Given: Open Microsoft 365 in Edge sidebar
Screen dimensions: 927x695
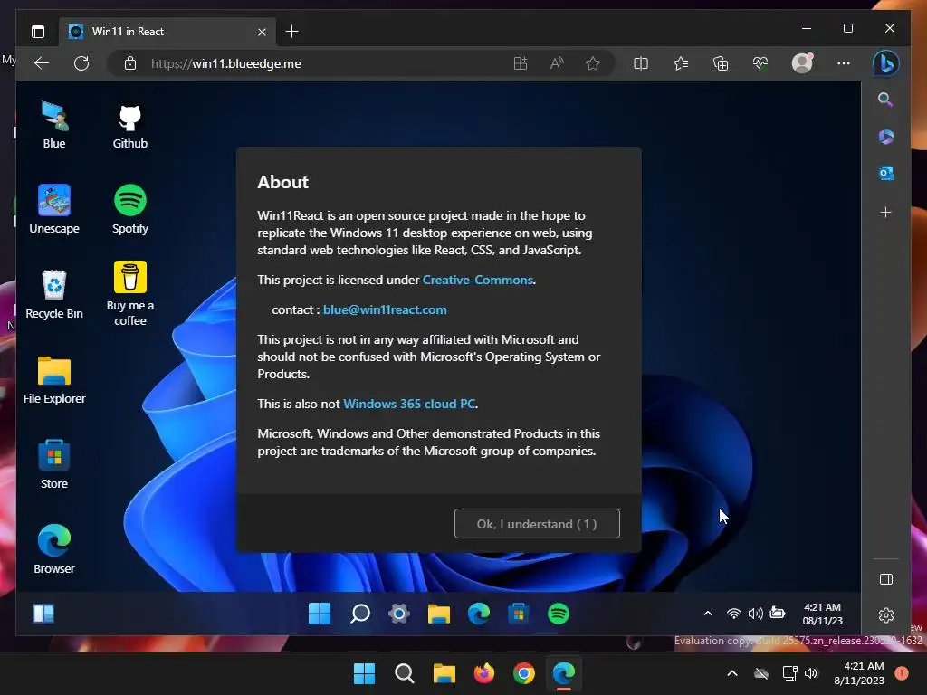Looking at the screenshot, I should [x=885, y=137].
